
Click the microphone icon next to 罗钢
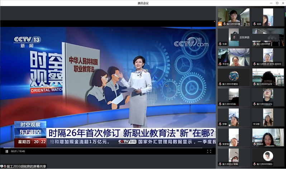tap(220, 124)
